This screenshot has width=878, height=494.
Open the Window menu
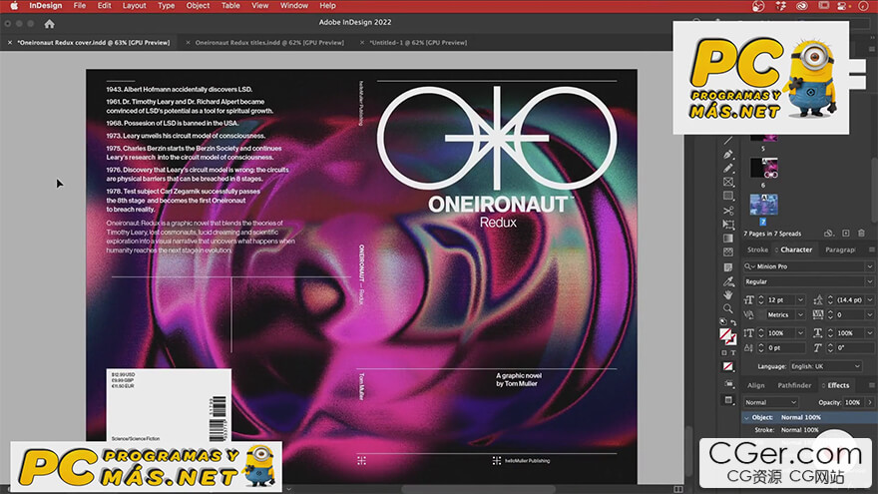click(294, 6)
